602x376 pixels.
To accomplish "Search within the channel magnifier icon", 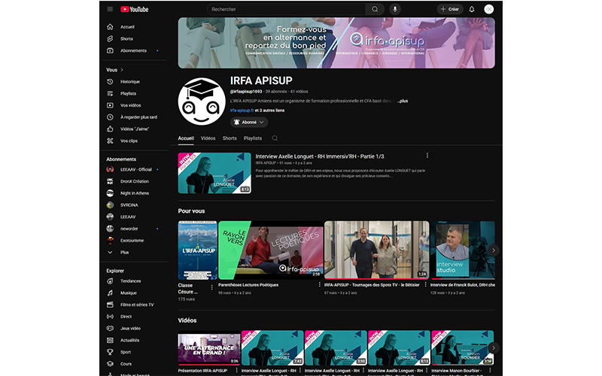I will 275,138.
